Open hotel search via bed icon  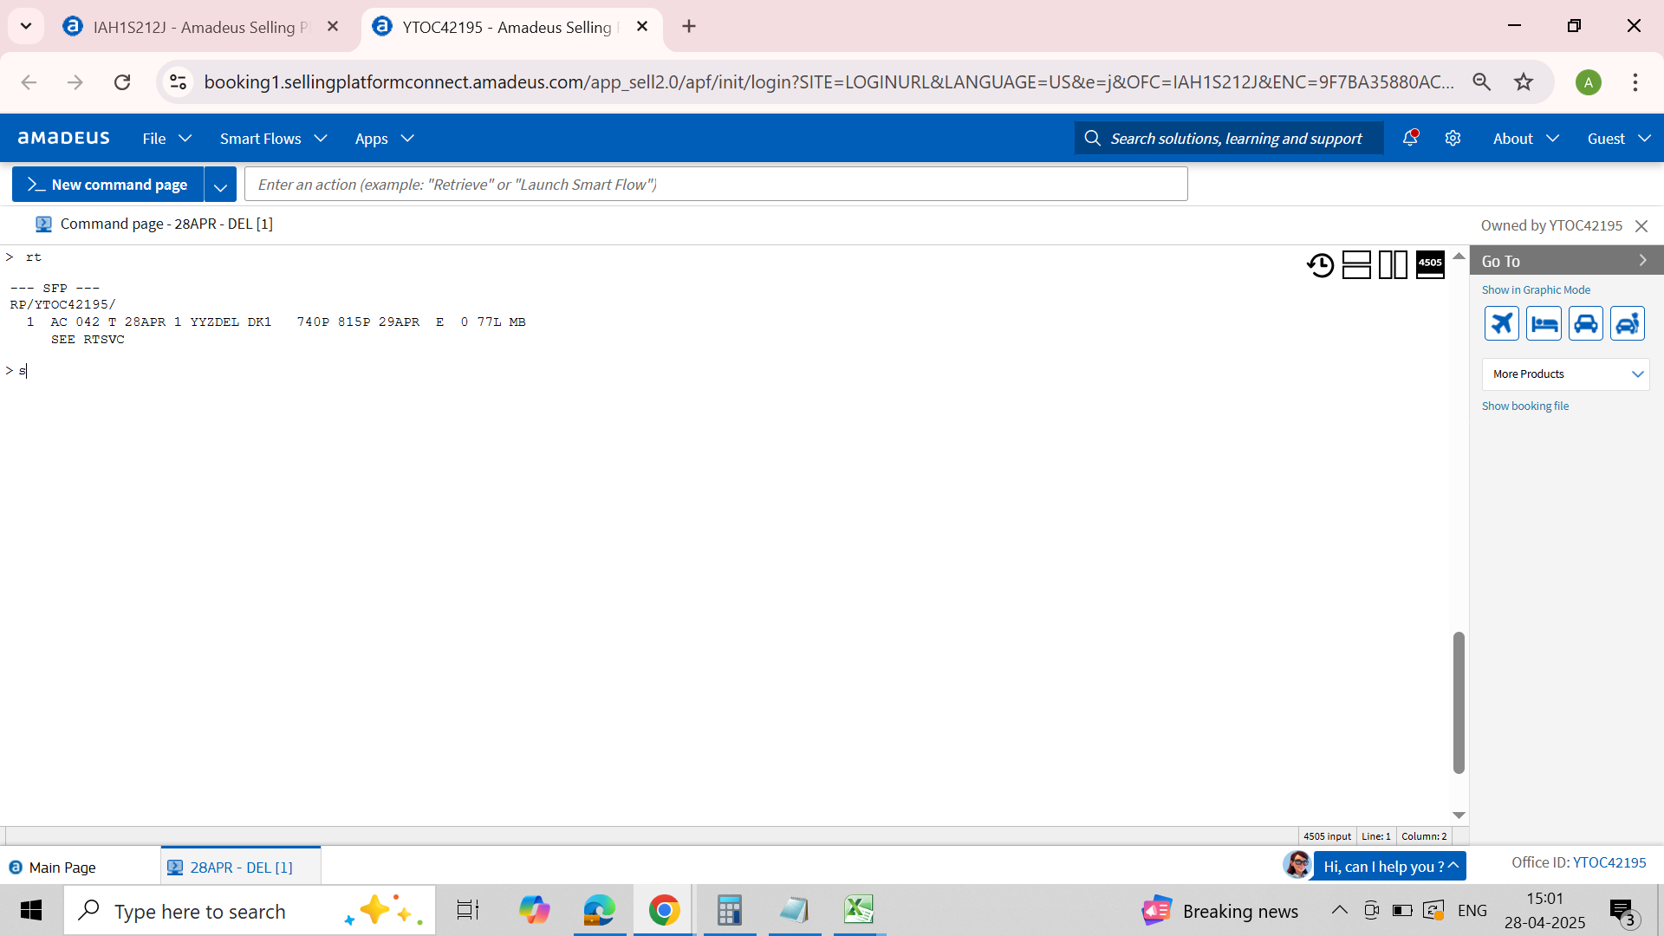[x=1544, y=323]
